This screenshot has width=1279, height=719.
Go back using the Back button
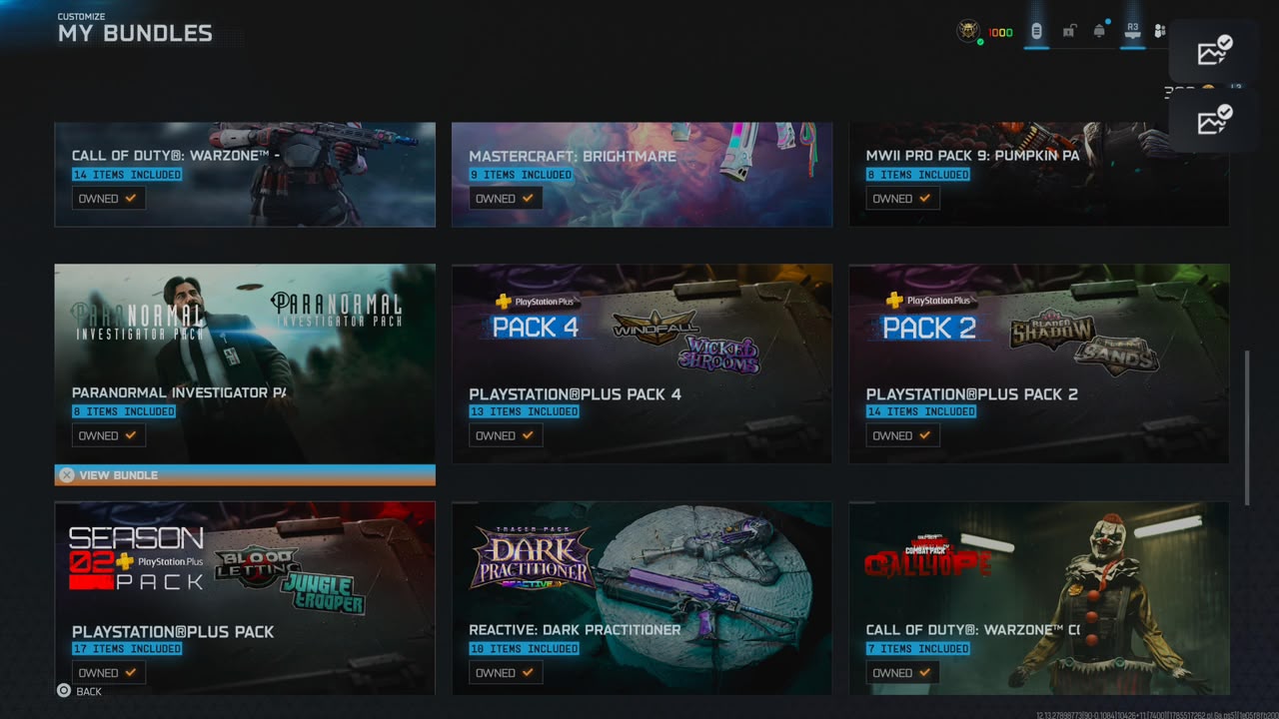pyautogui.click(x=80, y=691)
